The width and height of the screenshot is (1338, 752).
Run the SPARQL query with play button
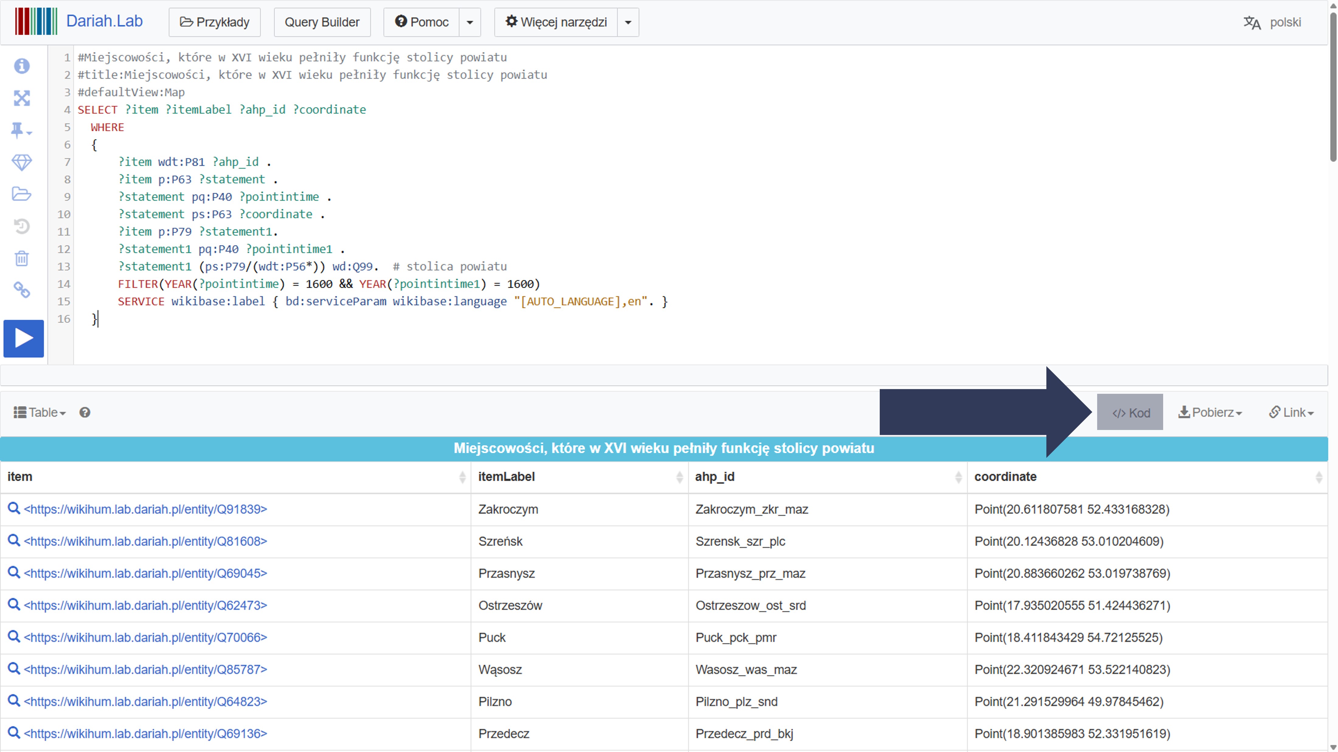pos(23,338)
